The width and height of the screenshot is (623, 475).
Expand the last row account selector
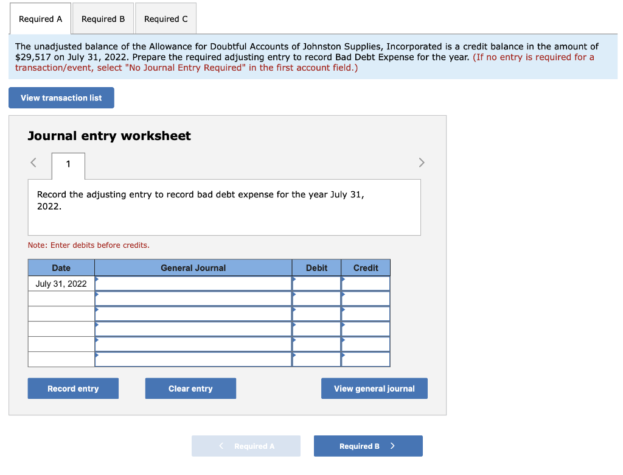(193, 359)
